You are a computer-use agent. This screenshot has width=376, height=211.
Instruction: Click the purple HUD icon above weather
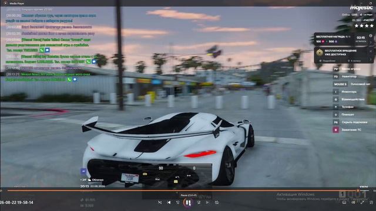click(x=83, y=171)
